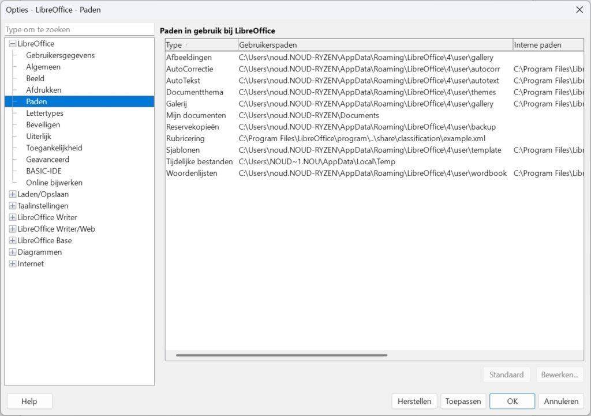Click the classification\example.xml path cell
Screen dimensions: 591x416
[362, 138]
